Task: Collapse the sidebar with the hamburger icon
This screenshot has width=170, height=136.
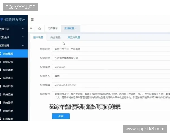Action: coord(32,20)
